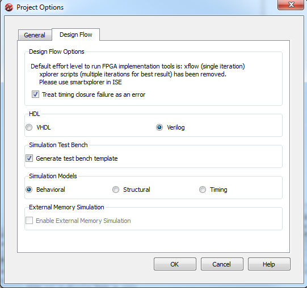Viewport: 307px width, 288px height.
Task: Click the 'HDL' group label
Action: tap(34, 114)
